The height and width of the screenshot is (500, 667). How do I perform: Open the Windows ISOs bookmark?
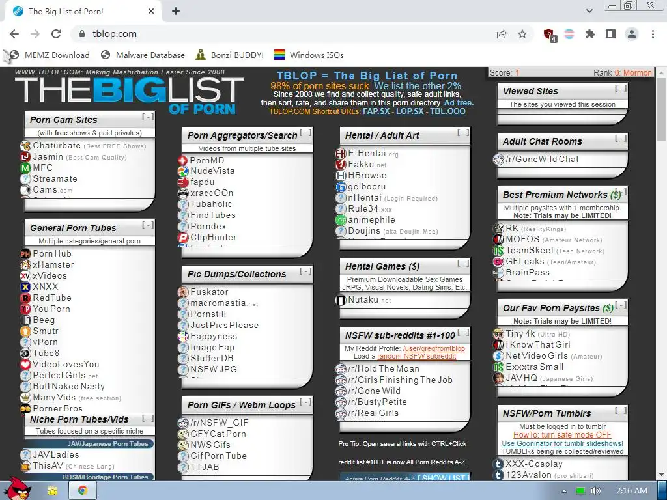(x=308, y=55)
